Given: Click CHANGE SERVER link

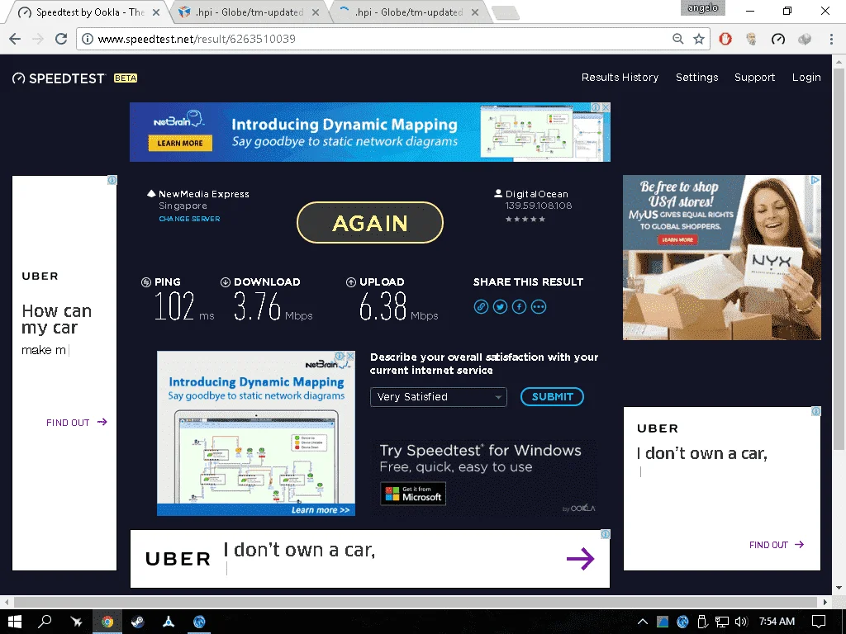Looking at the screenshot, I should [x=189, y=219].
